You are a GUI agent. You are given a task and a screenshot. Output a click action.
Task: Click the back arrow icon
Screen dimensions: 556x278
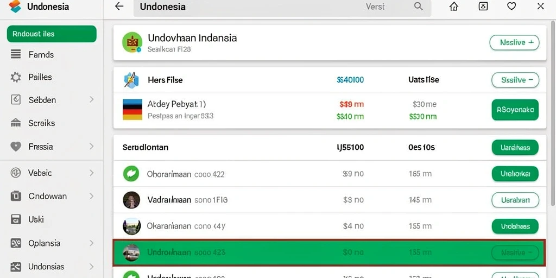point(119,7)
